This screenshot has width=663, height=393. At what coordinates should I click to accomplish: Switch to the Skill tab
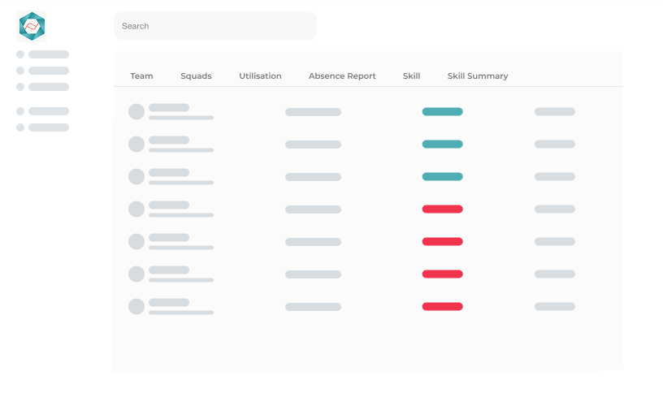(411, 76)
